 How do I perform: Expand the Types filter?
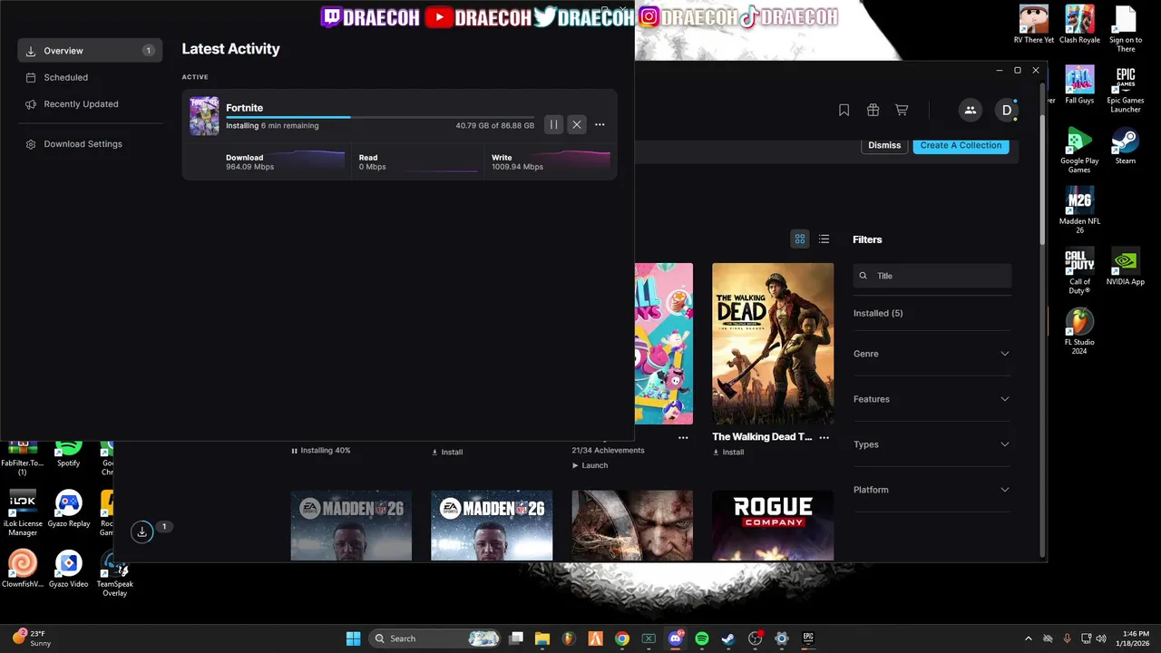pos(932,444)
